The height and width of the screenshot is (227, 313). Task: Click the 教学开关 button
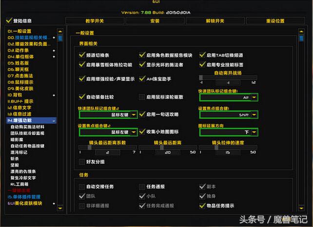[95, 21]
